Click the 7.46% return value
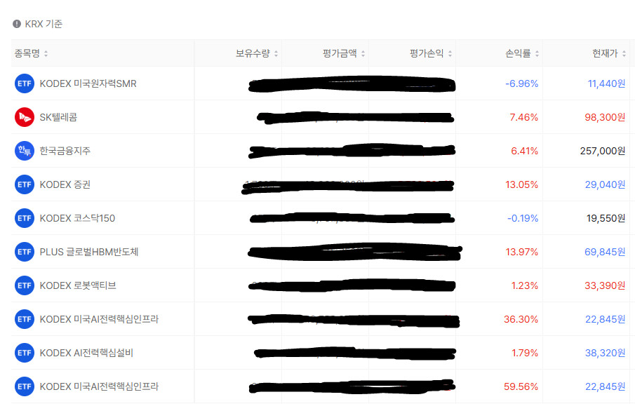The height and width of the screenshot is (411, 635). (523, 117)
